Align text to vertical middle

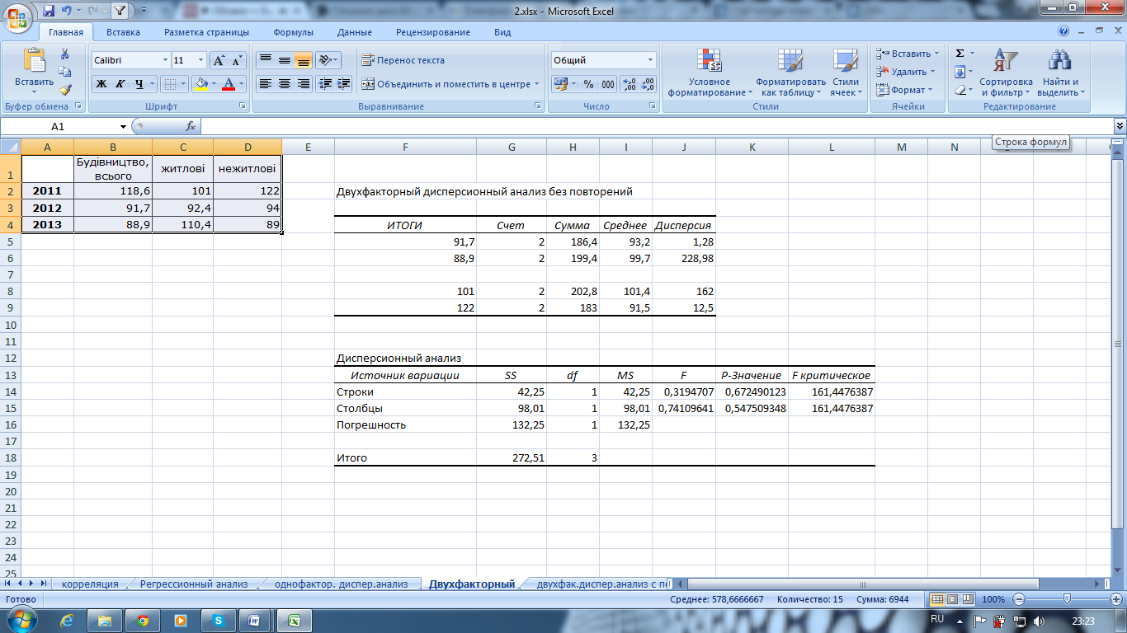click(x=284, y=60)
